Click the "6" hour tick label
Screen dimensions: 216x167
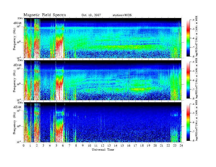click(63, 145)
